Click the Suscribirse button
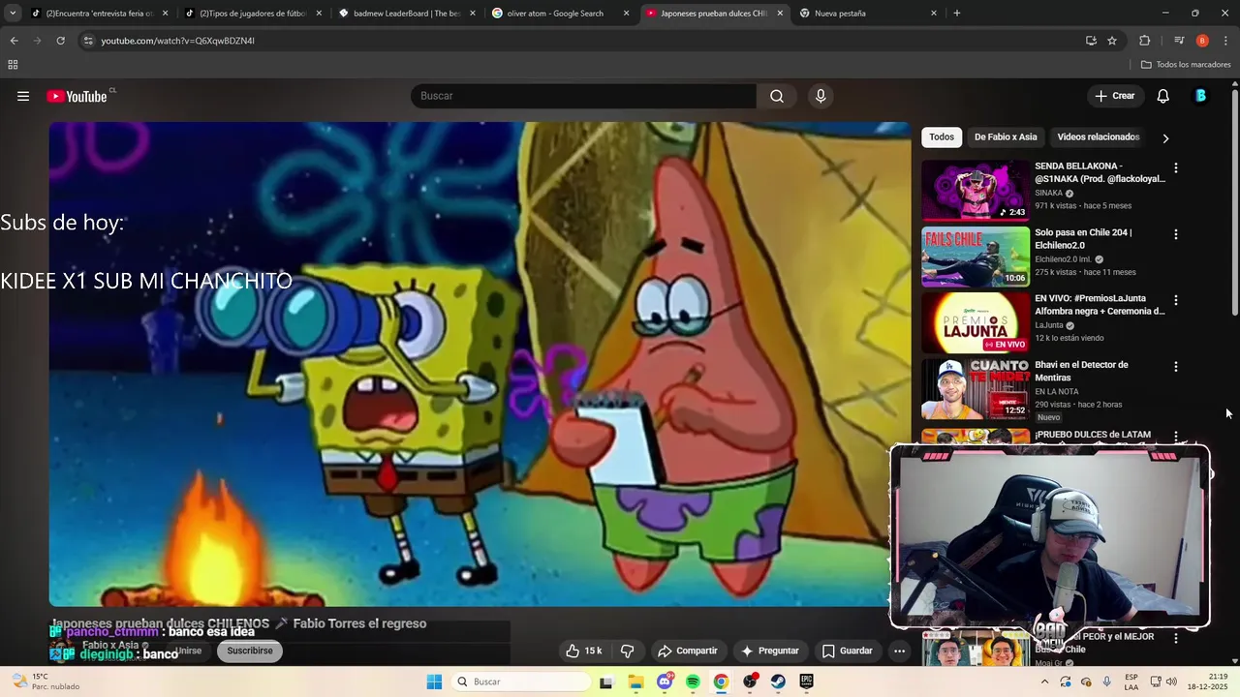The width and height of the screenshot is (1240, 697). (250, 651)
